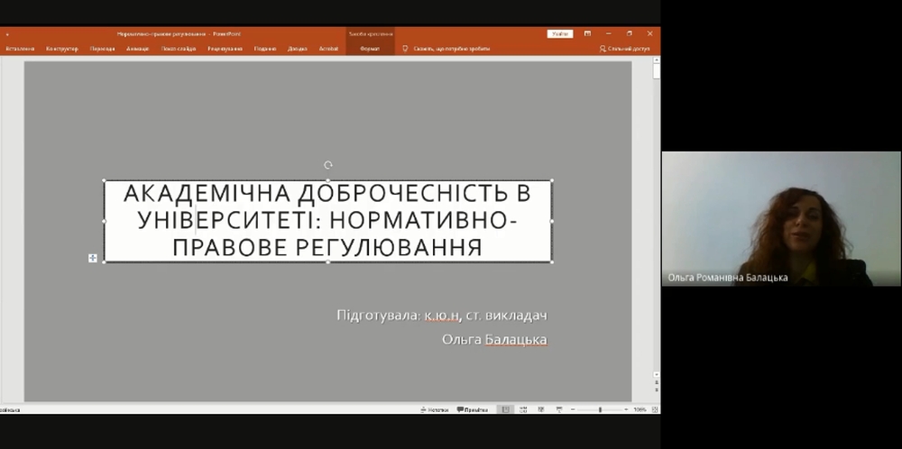Click the zoom in plus button

click(626, 410)
